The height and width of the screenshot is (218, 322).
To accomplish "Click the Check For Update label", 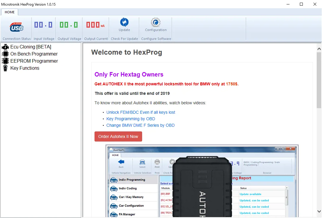I will coord(124,39).
